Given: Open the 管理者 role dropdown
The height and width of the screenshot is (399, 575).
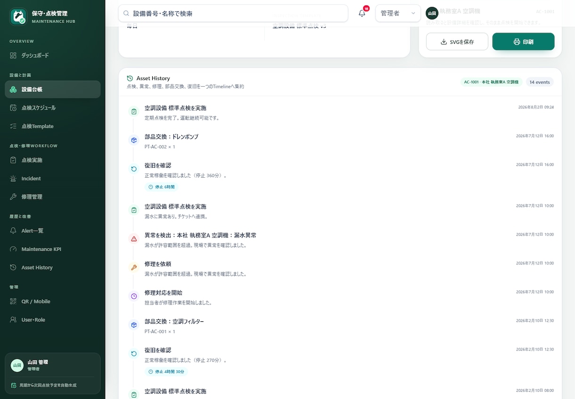Looking at the screenshot, I should click(x=398, y=14).
